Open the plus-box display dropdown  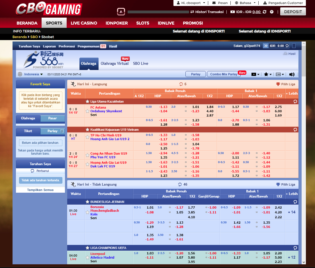(x=255, y=74)
